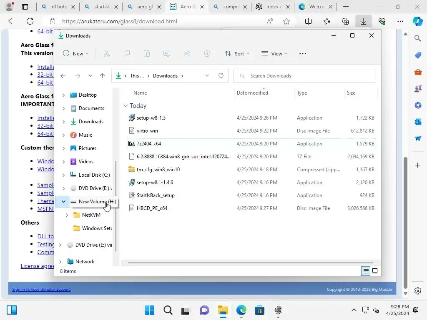The height and width of the screenshot is (320, 427).
Task: Click in Search Downloads field
Action: click(305, 76)
